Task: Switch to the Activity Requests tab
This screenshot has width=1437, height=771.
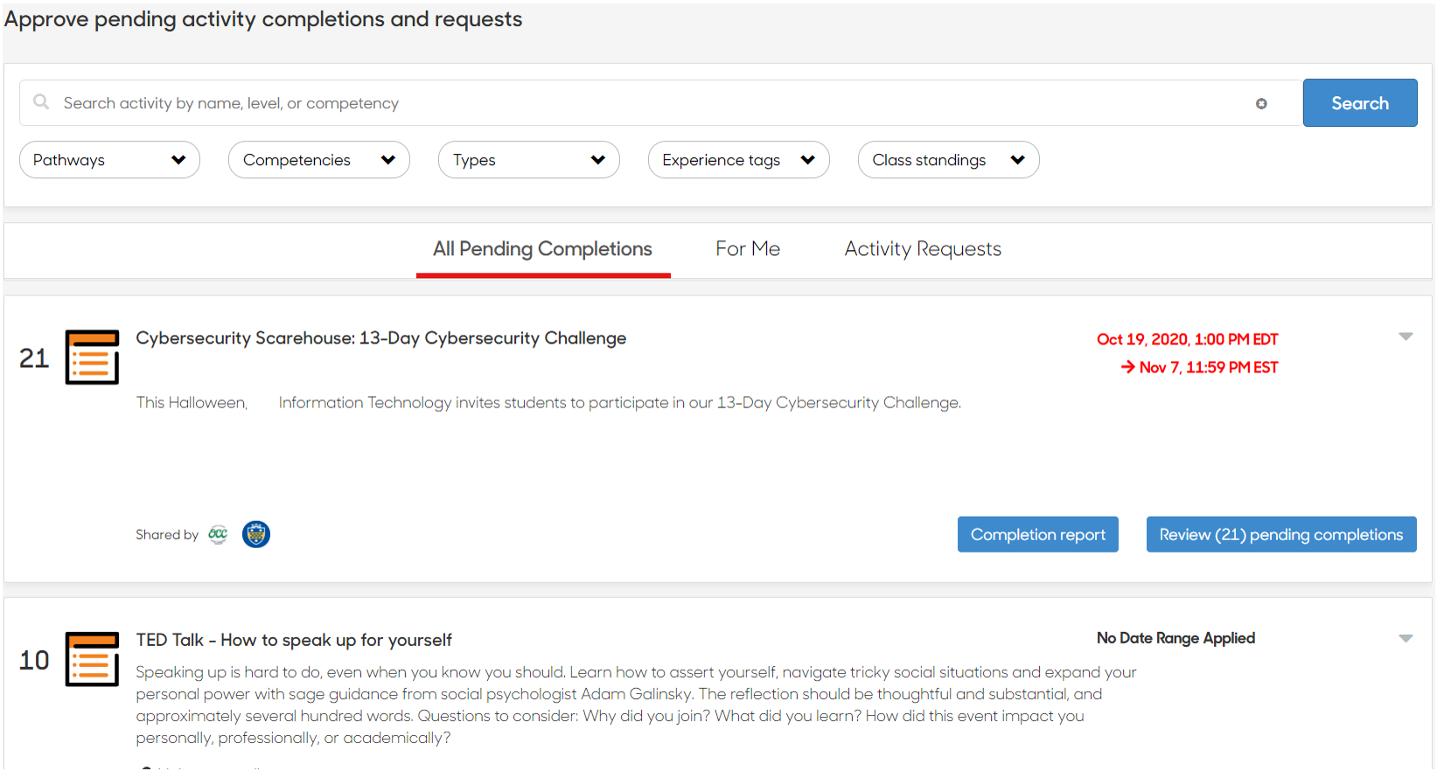Action: point(923,250)
